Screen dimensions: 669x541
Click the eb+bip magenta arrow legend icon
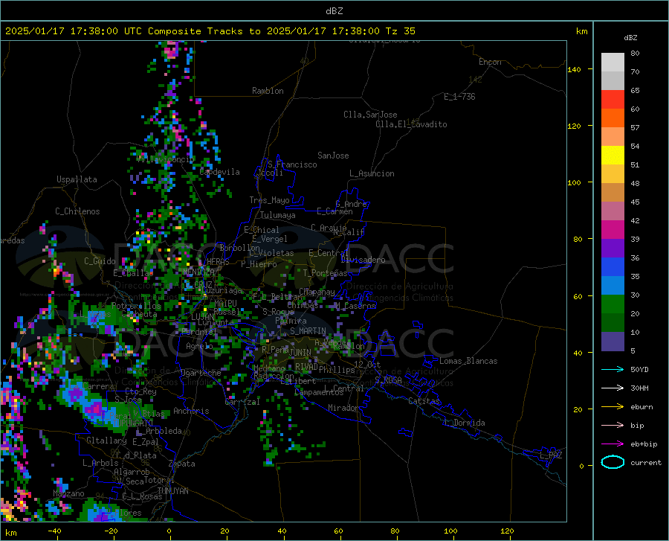pyautogui.click(x=613, y=444)
